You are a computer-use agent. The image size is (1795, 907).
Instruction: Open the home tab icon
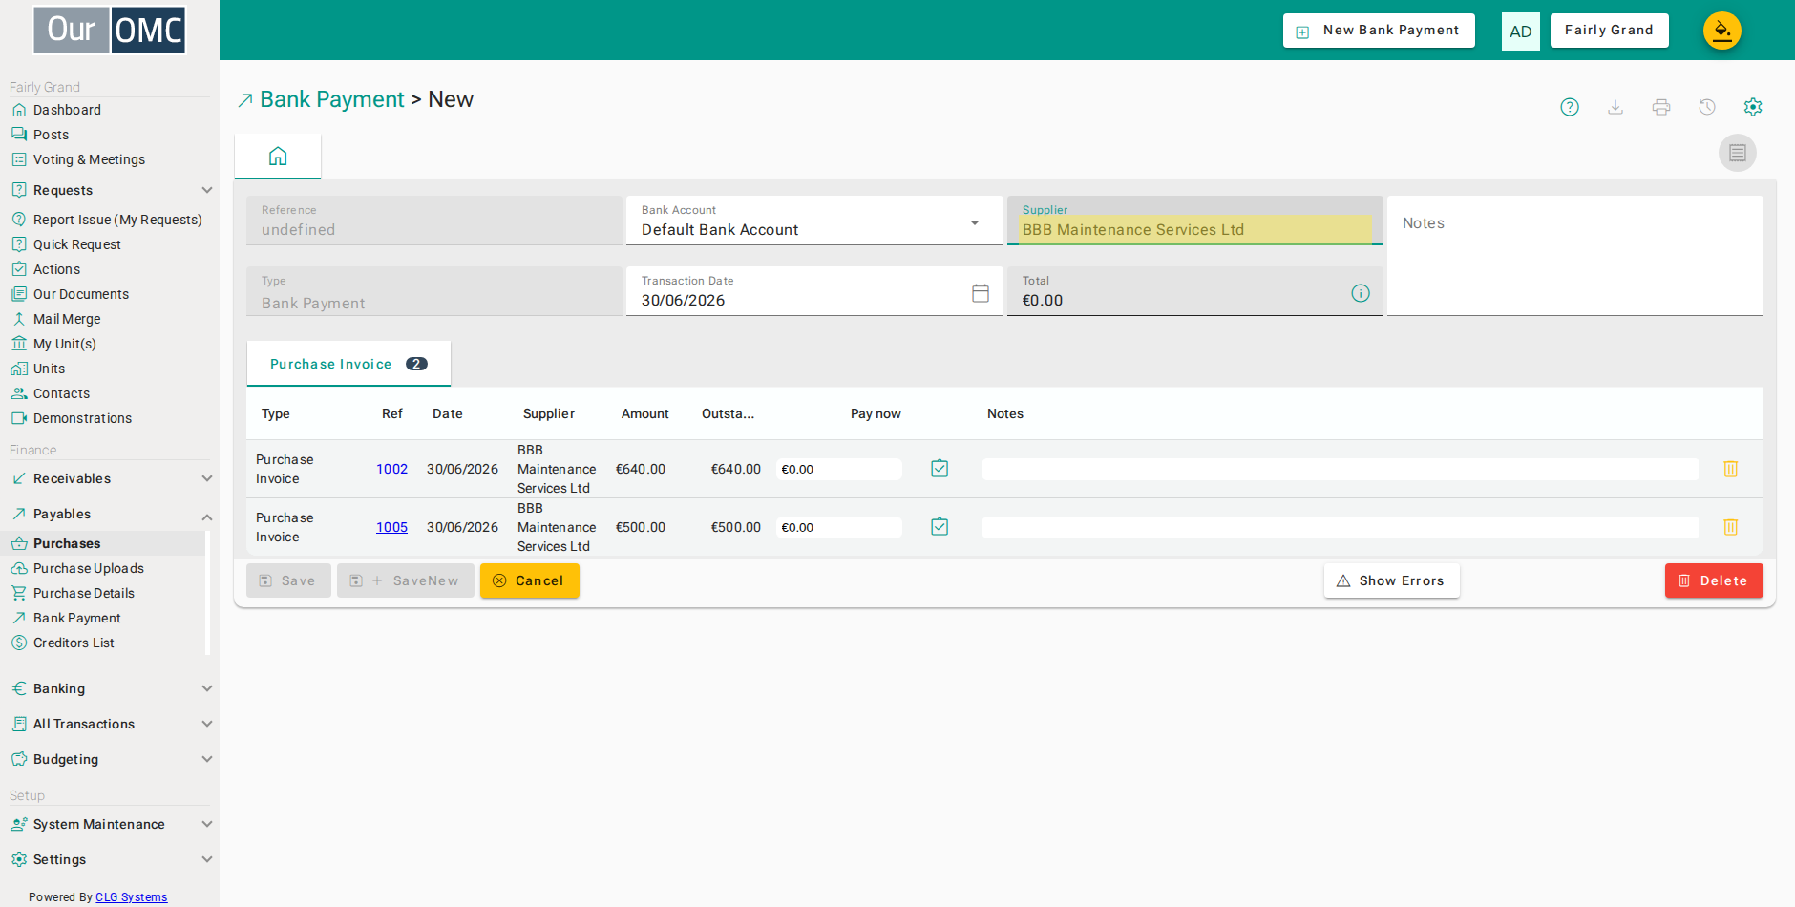click(x=278, y=156)
